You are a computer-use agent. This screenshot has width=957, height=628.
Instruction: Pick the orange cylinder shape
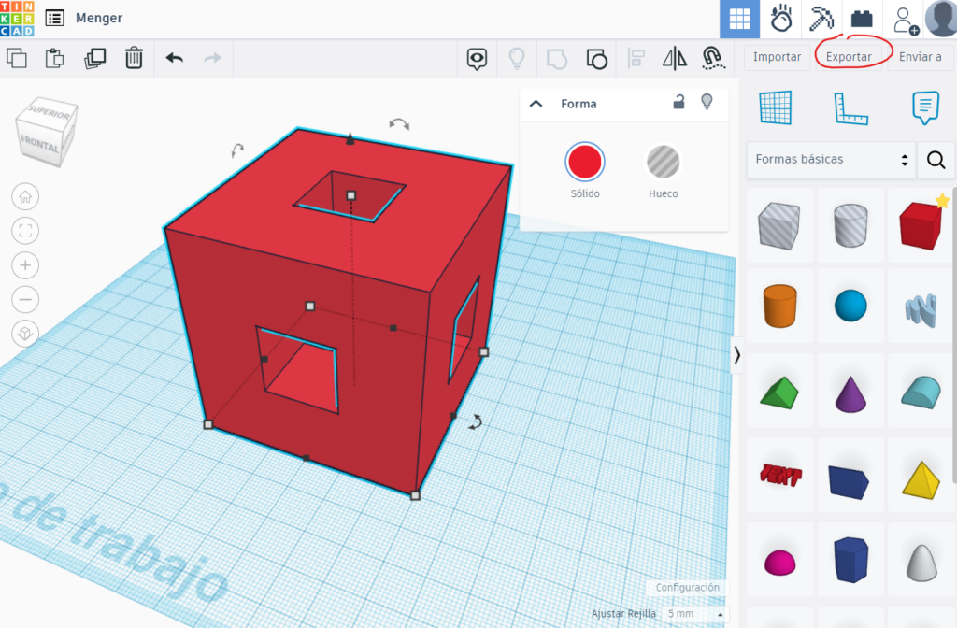(x=780, y=306)
